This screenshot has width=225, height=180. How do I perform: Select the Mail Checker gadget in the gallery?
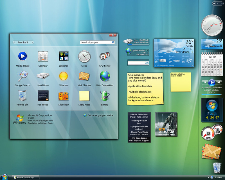[x=84, y=76]
